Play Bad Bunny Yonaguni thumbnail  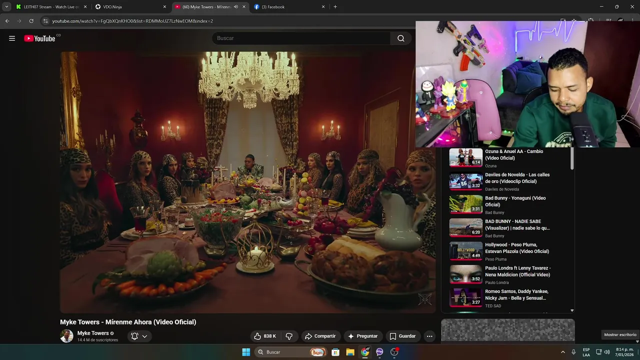coord(465,204)
